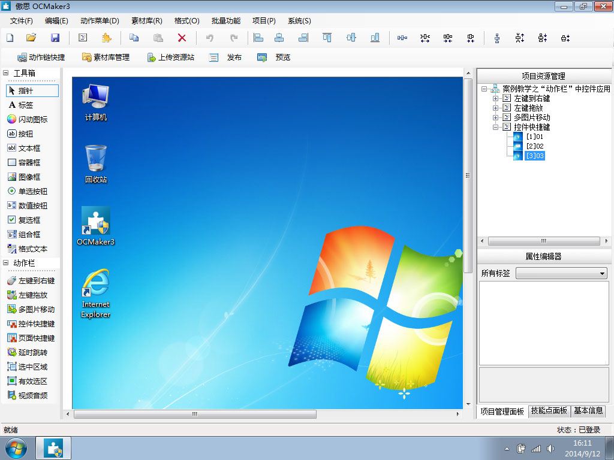Screen dimensions: 614x460
Task: Expand the 左键拖放 tree node
Action: 495,108
